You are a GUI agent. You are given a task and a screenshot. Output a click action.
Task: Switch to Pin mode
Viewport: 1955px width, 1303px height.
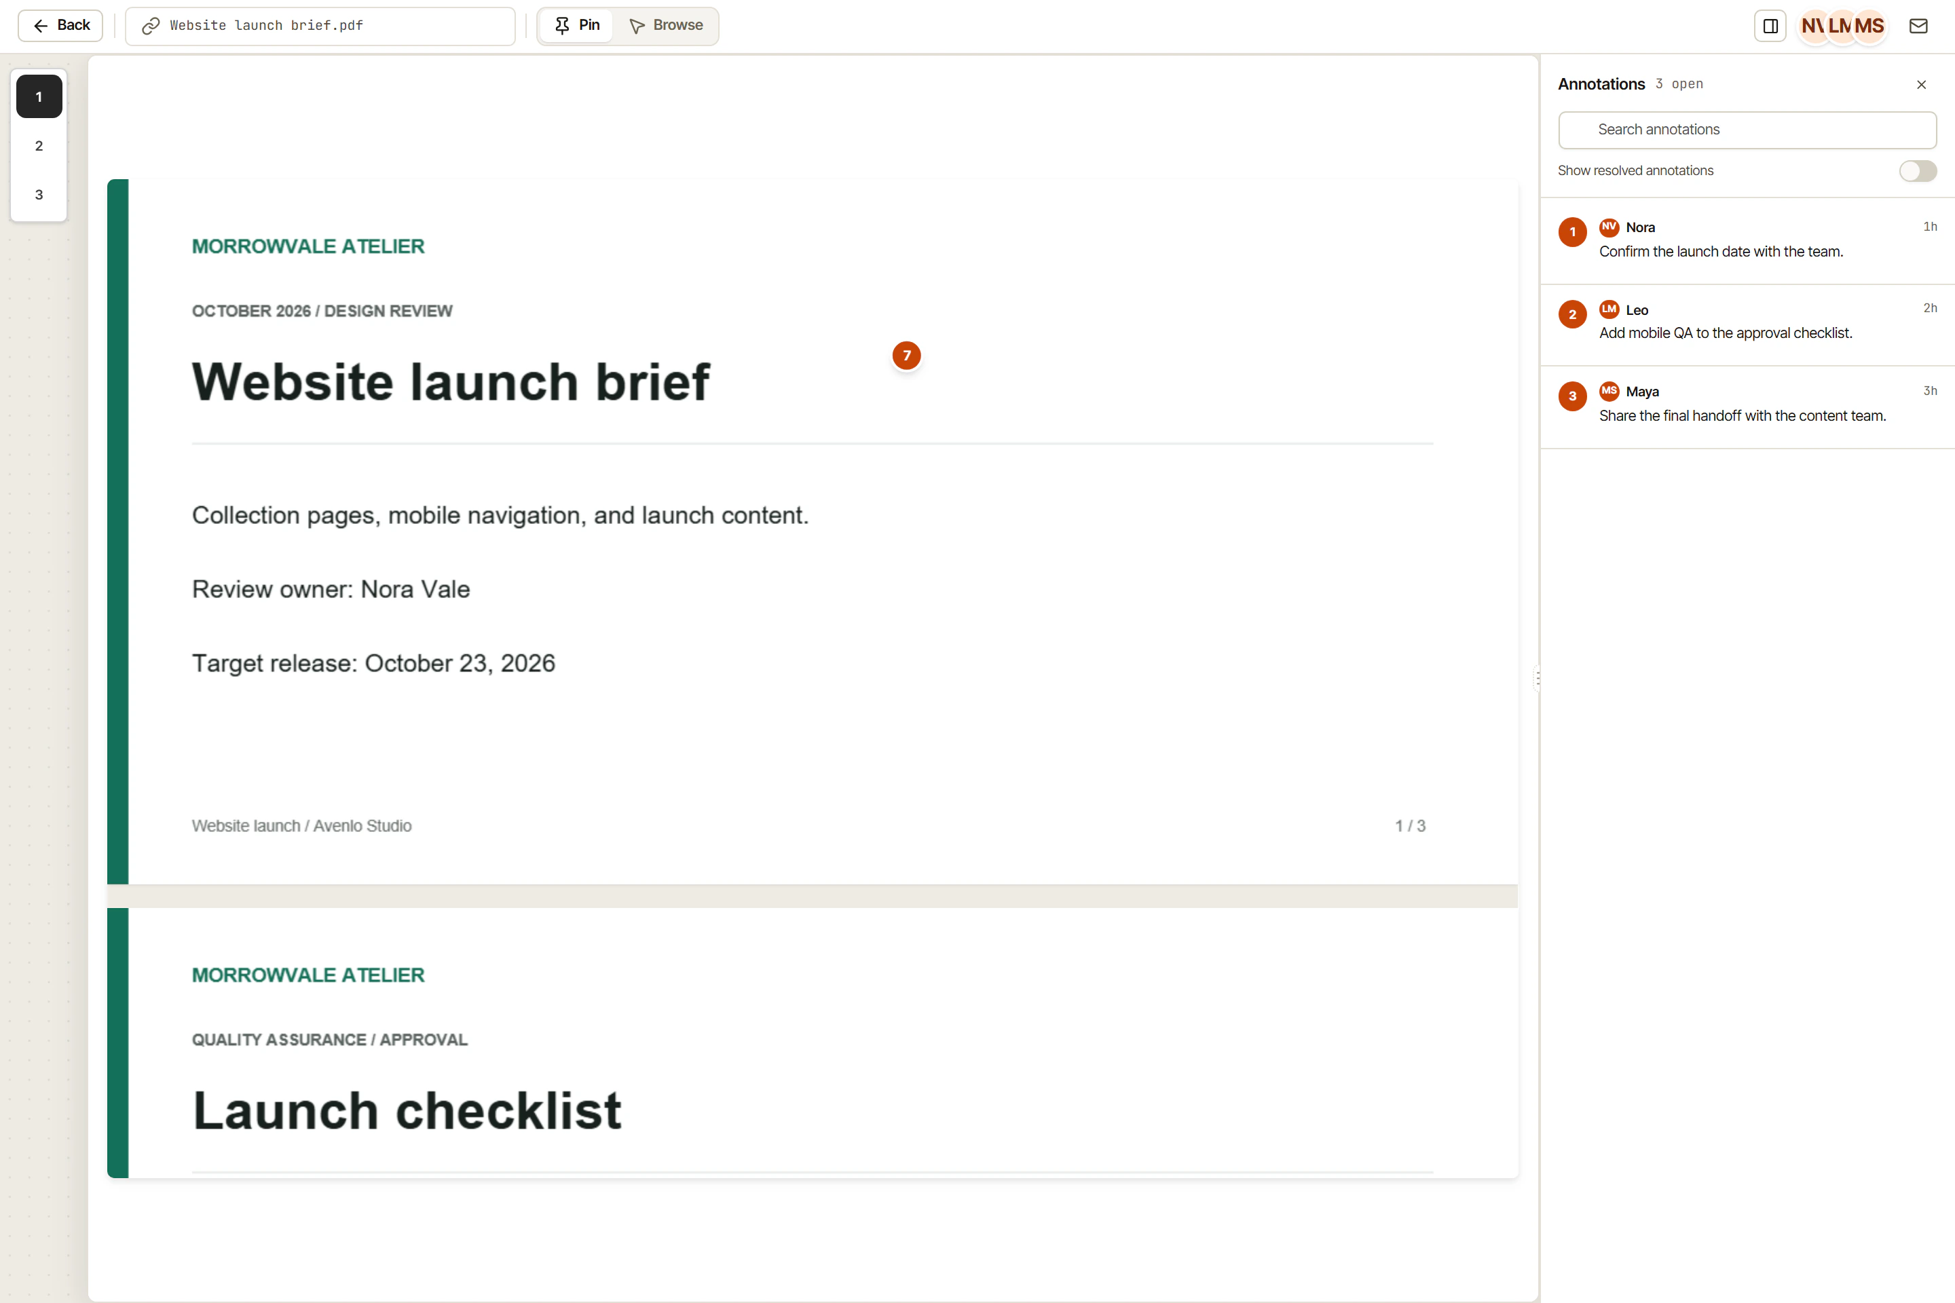pos(576,26)
